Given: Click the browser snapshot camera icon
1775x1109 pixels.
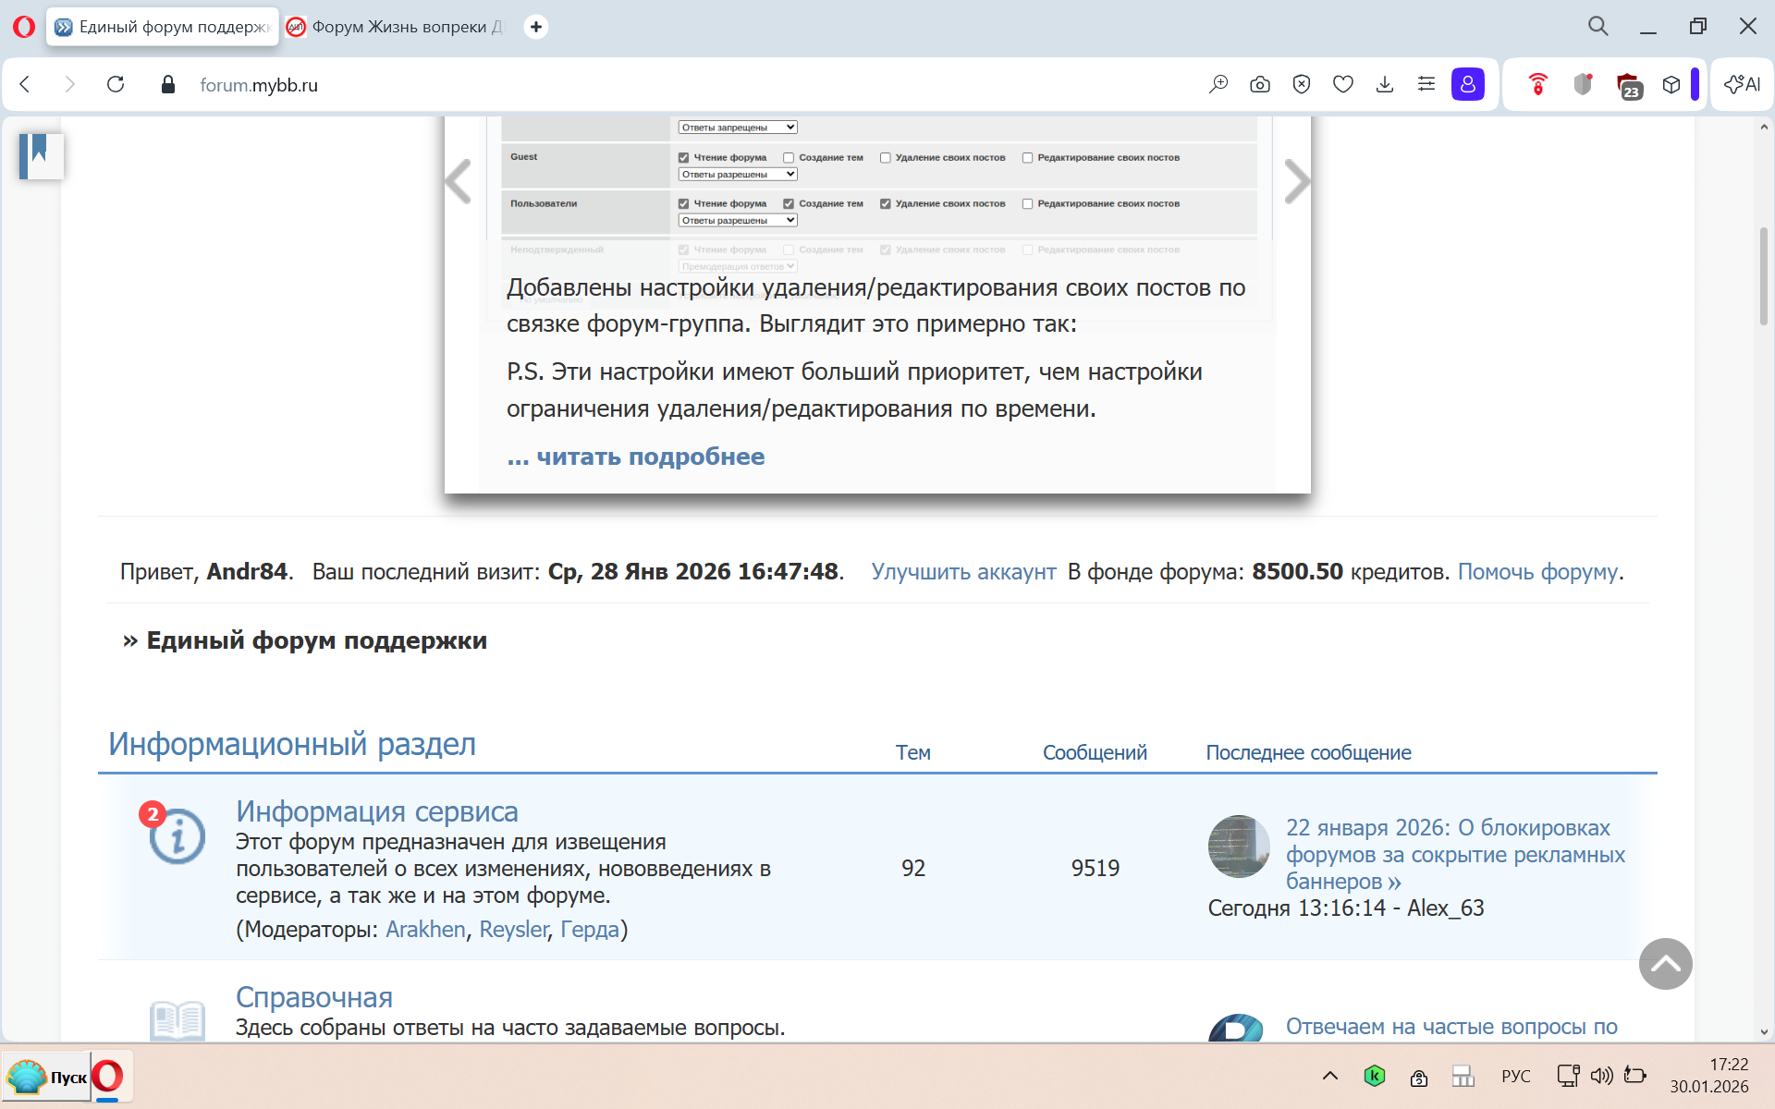Looking at the screenshot, I should (1259, 85).
